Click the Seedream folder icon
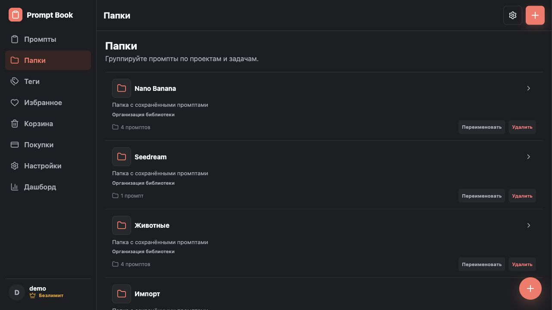The image size is (552, 310). 122,157
